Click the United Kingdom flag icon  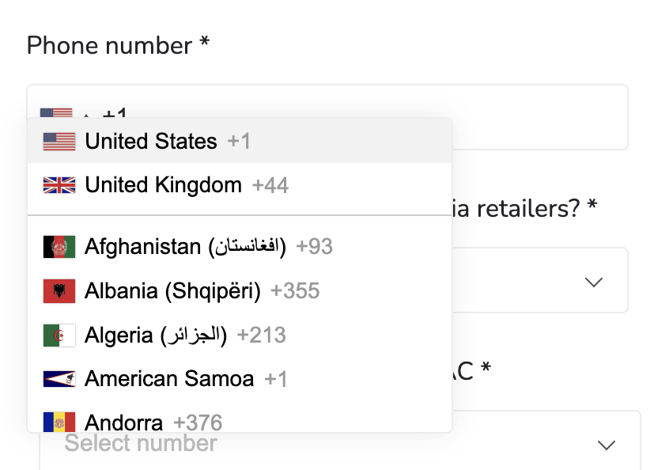[x=59, y=185]
